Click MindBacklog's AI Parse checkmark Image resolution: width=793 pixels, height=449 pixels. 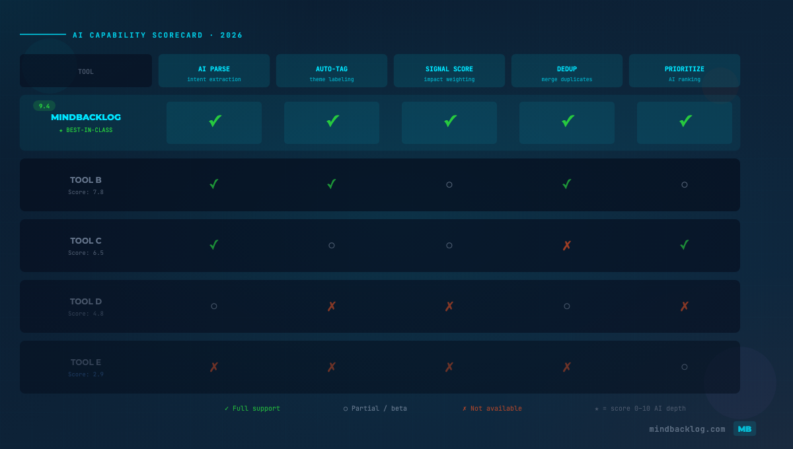click(x=215, y=121)
